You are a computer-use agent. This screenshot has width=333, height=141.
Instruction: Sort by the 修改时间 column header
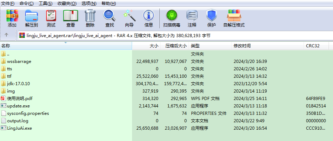[267, 46]
